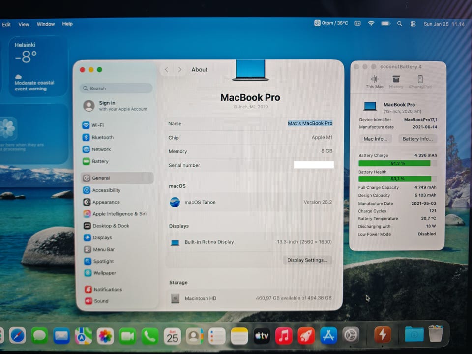Image resolution: width=472 pixels, height=354 pixels.
Task: Open App Store in Dock
Action: point(328,335)
